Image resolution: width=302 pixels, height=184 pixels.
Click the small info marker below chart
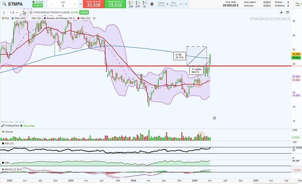click(x=214, y=118)
